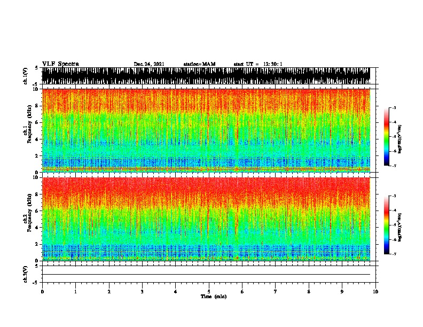The height and width of the screenshot is (327, 423).
Task: Click the "10" kHz tick on ch.2 frequency axis
Action: tap(36, 177)
